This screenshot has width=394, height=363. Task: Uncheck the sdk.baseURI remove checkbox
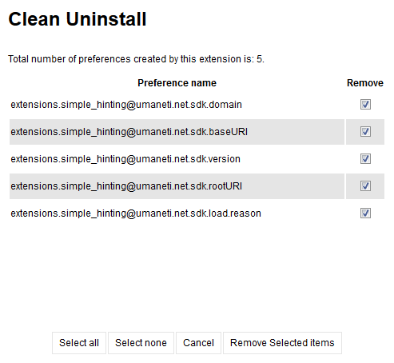365,132
